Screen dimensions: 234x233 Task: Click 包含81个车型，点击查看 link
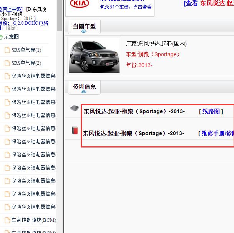pos(126,7)
